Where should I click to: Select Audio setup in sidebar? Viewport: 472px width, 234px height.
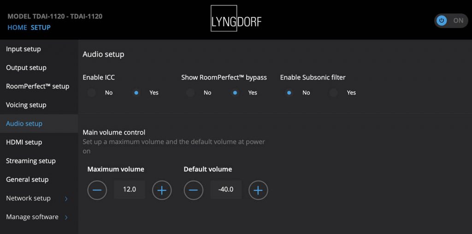39,123
